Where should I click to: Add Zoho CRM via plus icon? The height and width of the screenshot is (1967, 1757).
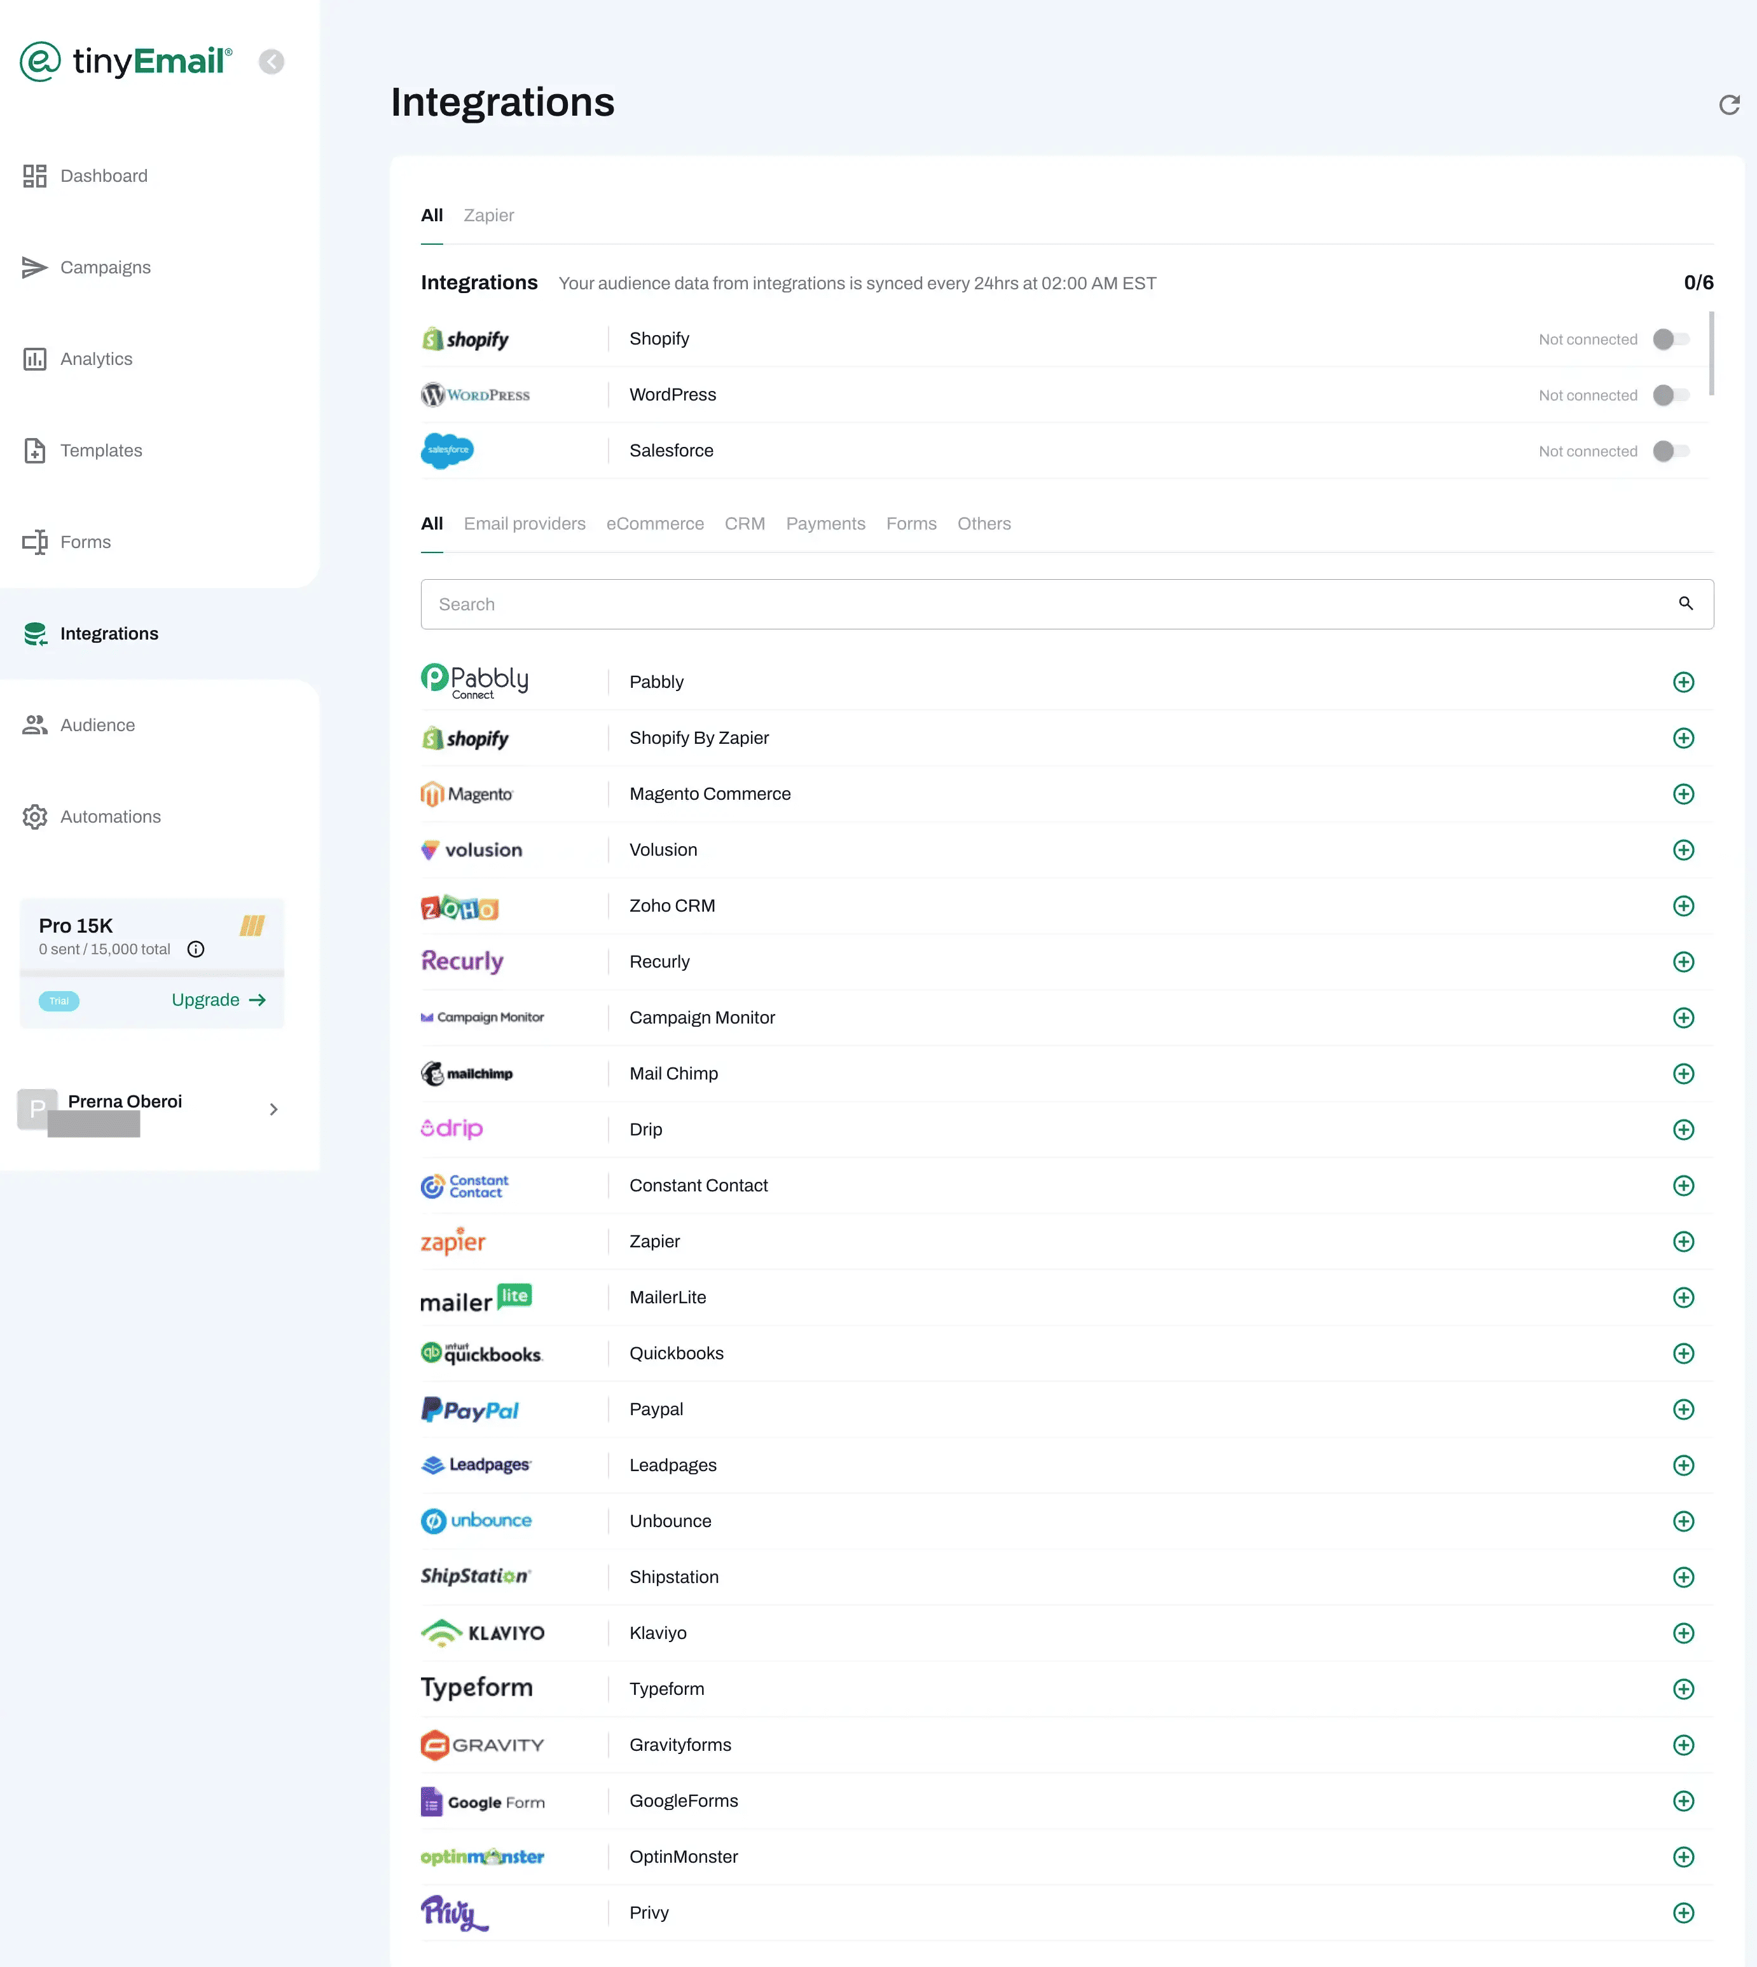click(1683, 905)
